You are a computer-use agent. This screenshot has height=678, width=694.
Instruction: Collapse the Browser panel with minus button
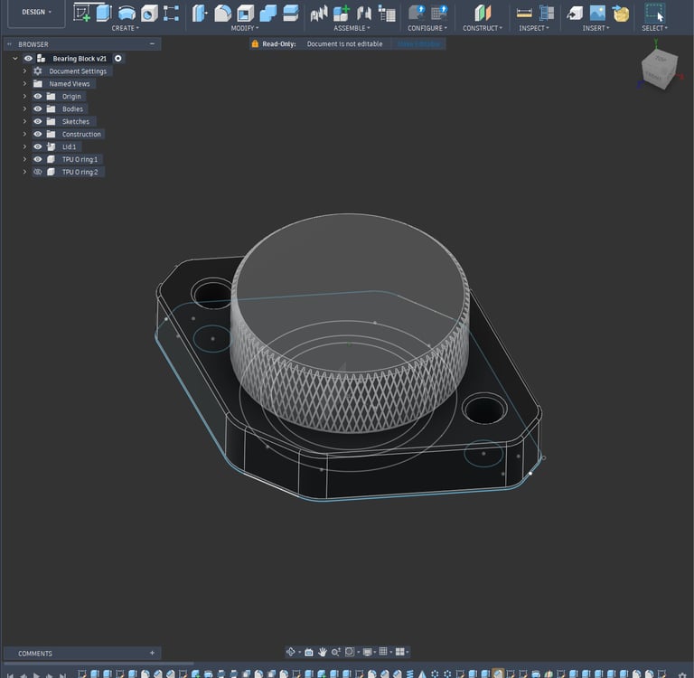click(x=152, y=43)
